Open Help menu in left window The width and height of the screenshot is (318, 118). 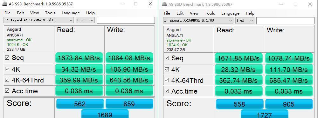point(90,13)
